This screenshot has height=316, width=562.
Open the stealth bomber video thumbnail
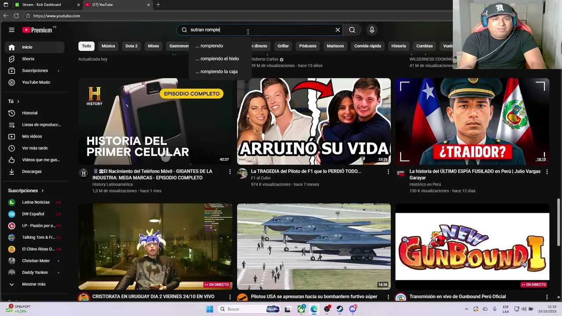[314, 246]
